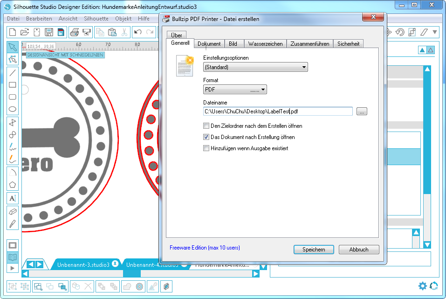
Task: Switch to the Wasserzeichen tab
Action: 265,44
